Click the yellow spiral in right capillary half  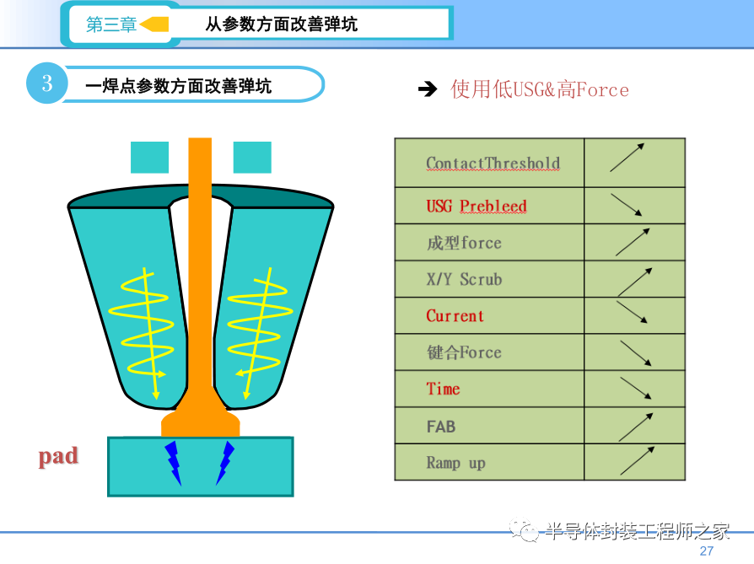tap(258, 329)
